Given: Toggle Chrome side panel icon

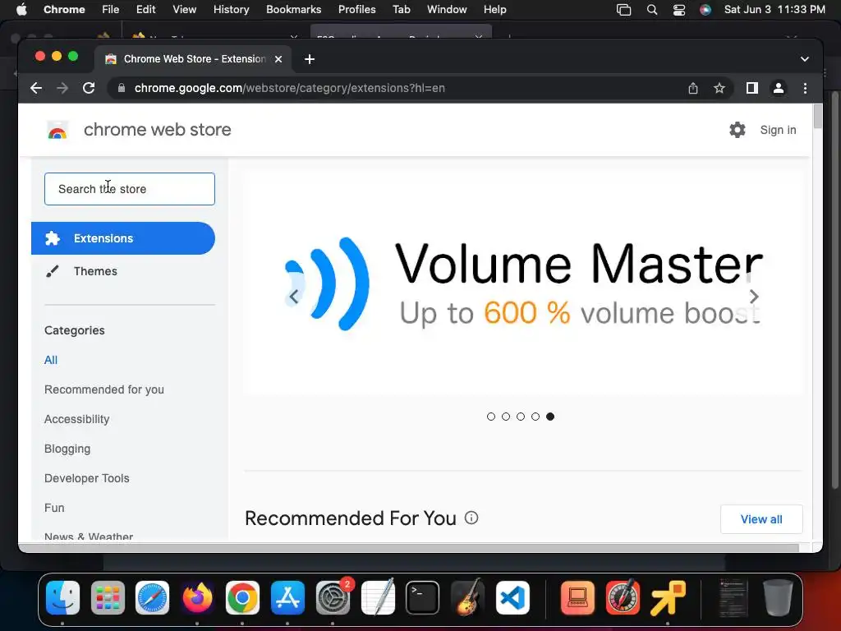Looking at the screenshot, I should [752, 88].
